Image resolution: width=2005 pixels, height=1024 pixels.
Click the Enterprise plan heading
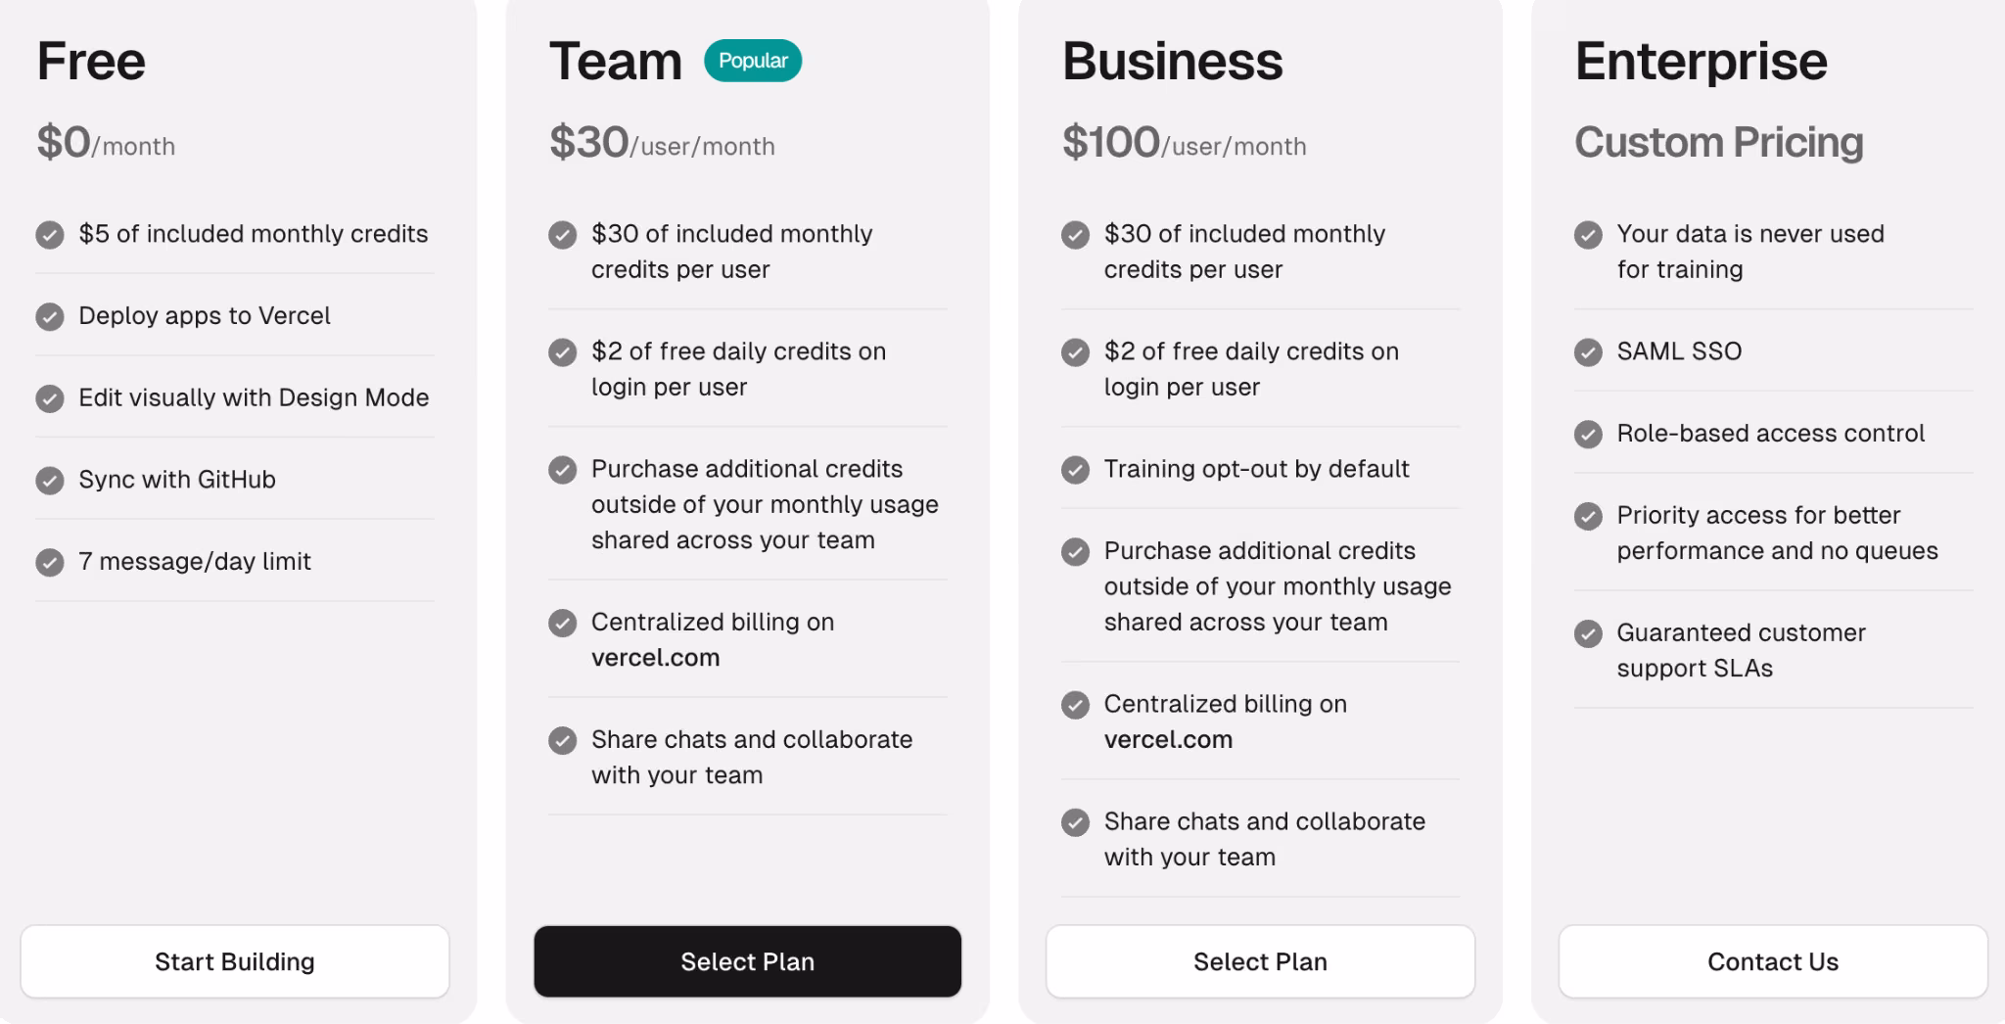click(x=1701, y=62)
